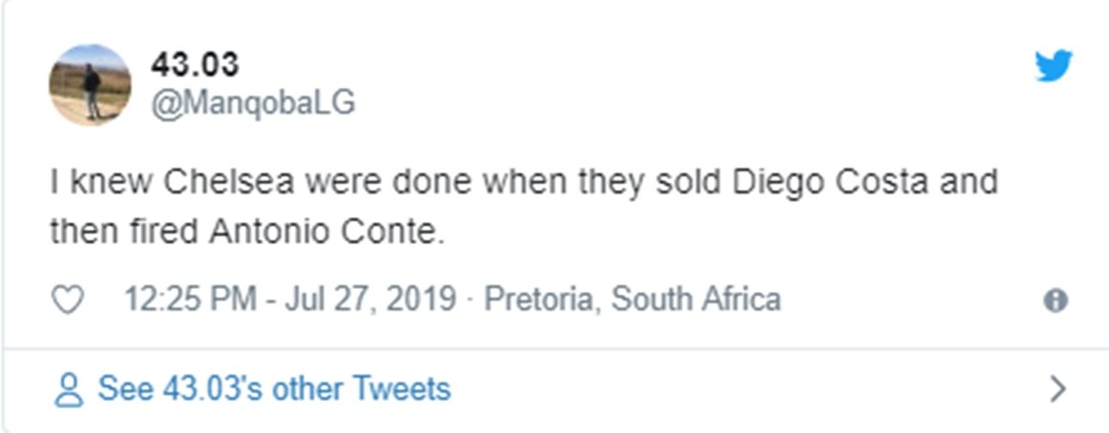
Task: Open the @ManqobaLG handle link
Action: [x=252, y=102]
